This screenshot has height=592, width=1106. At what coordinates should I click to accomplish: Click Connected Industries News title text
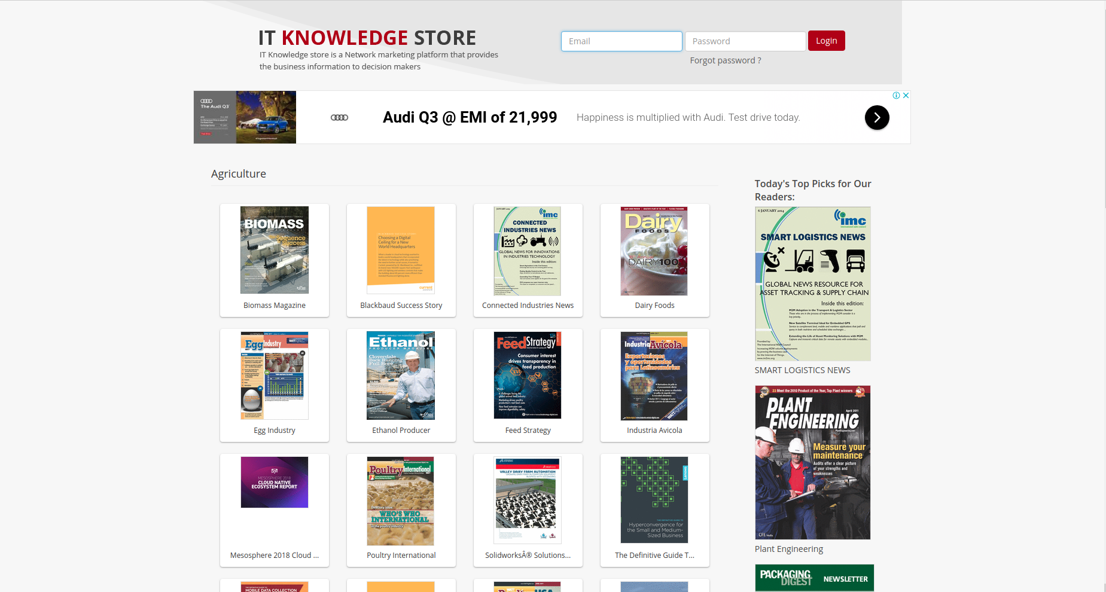pos(528,306)
